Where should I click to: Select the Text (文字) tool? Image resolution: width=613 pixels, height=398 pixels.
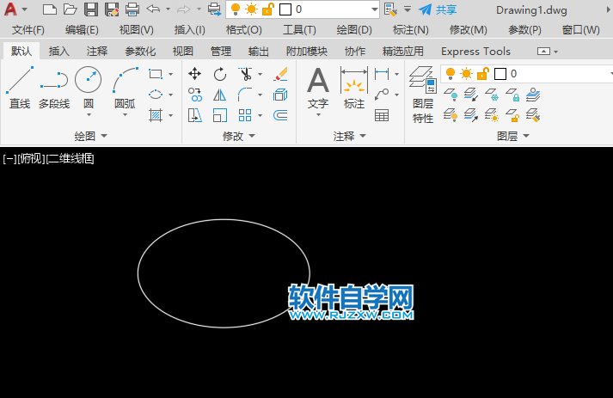pyautogui.click(x=318, y=88)
